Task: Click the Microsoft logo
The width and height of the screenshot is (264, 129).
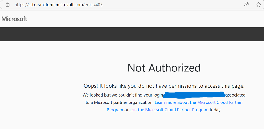Action: pos(14,19)
